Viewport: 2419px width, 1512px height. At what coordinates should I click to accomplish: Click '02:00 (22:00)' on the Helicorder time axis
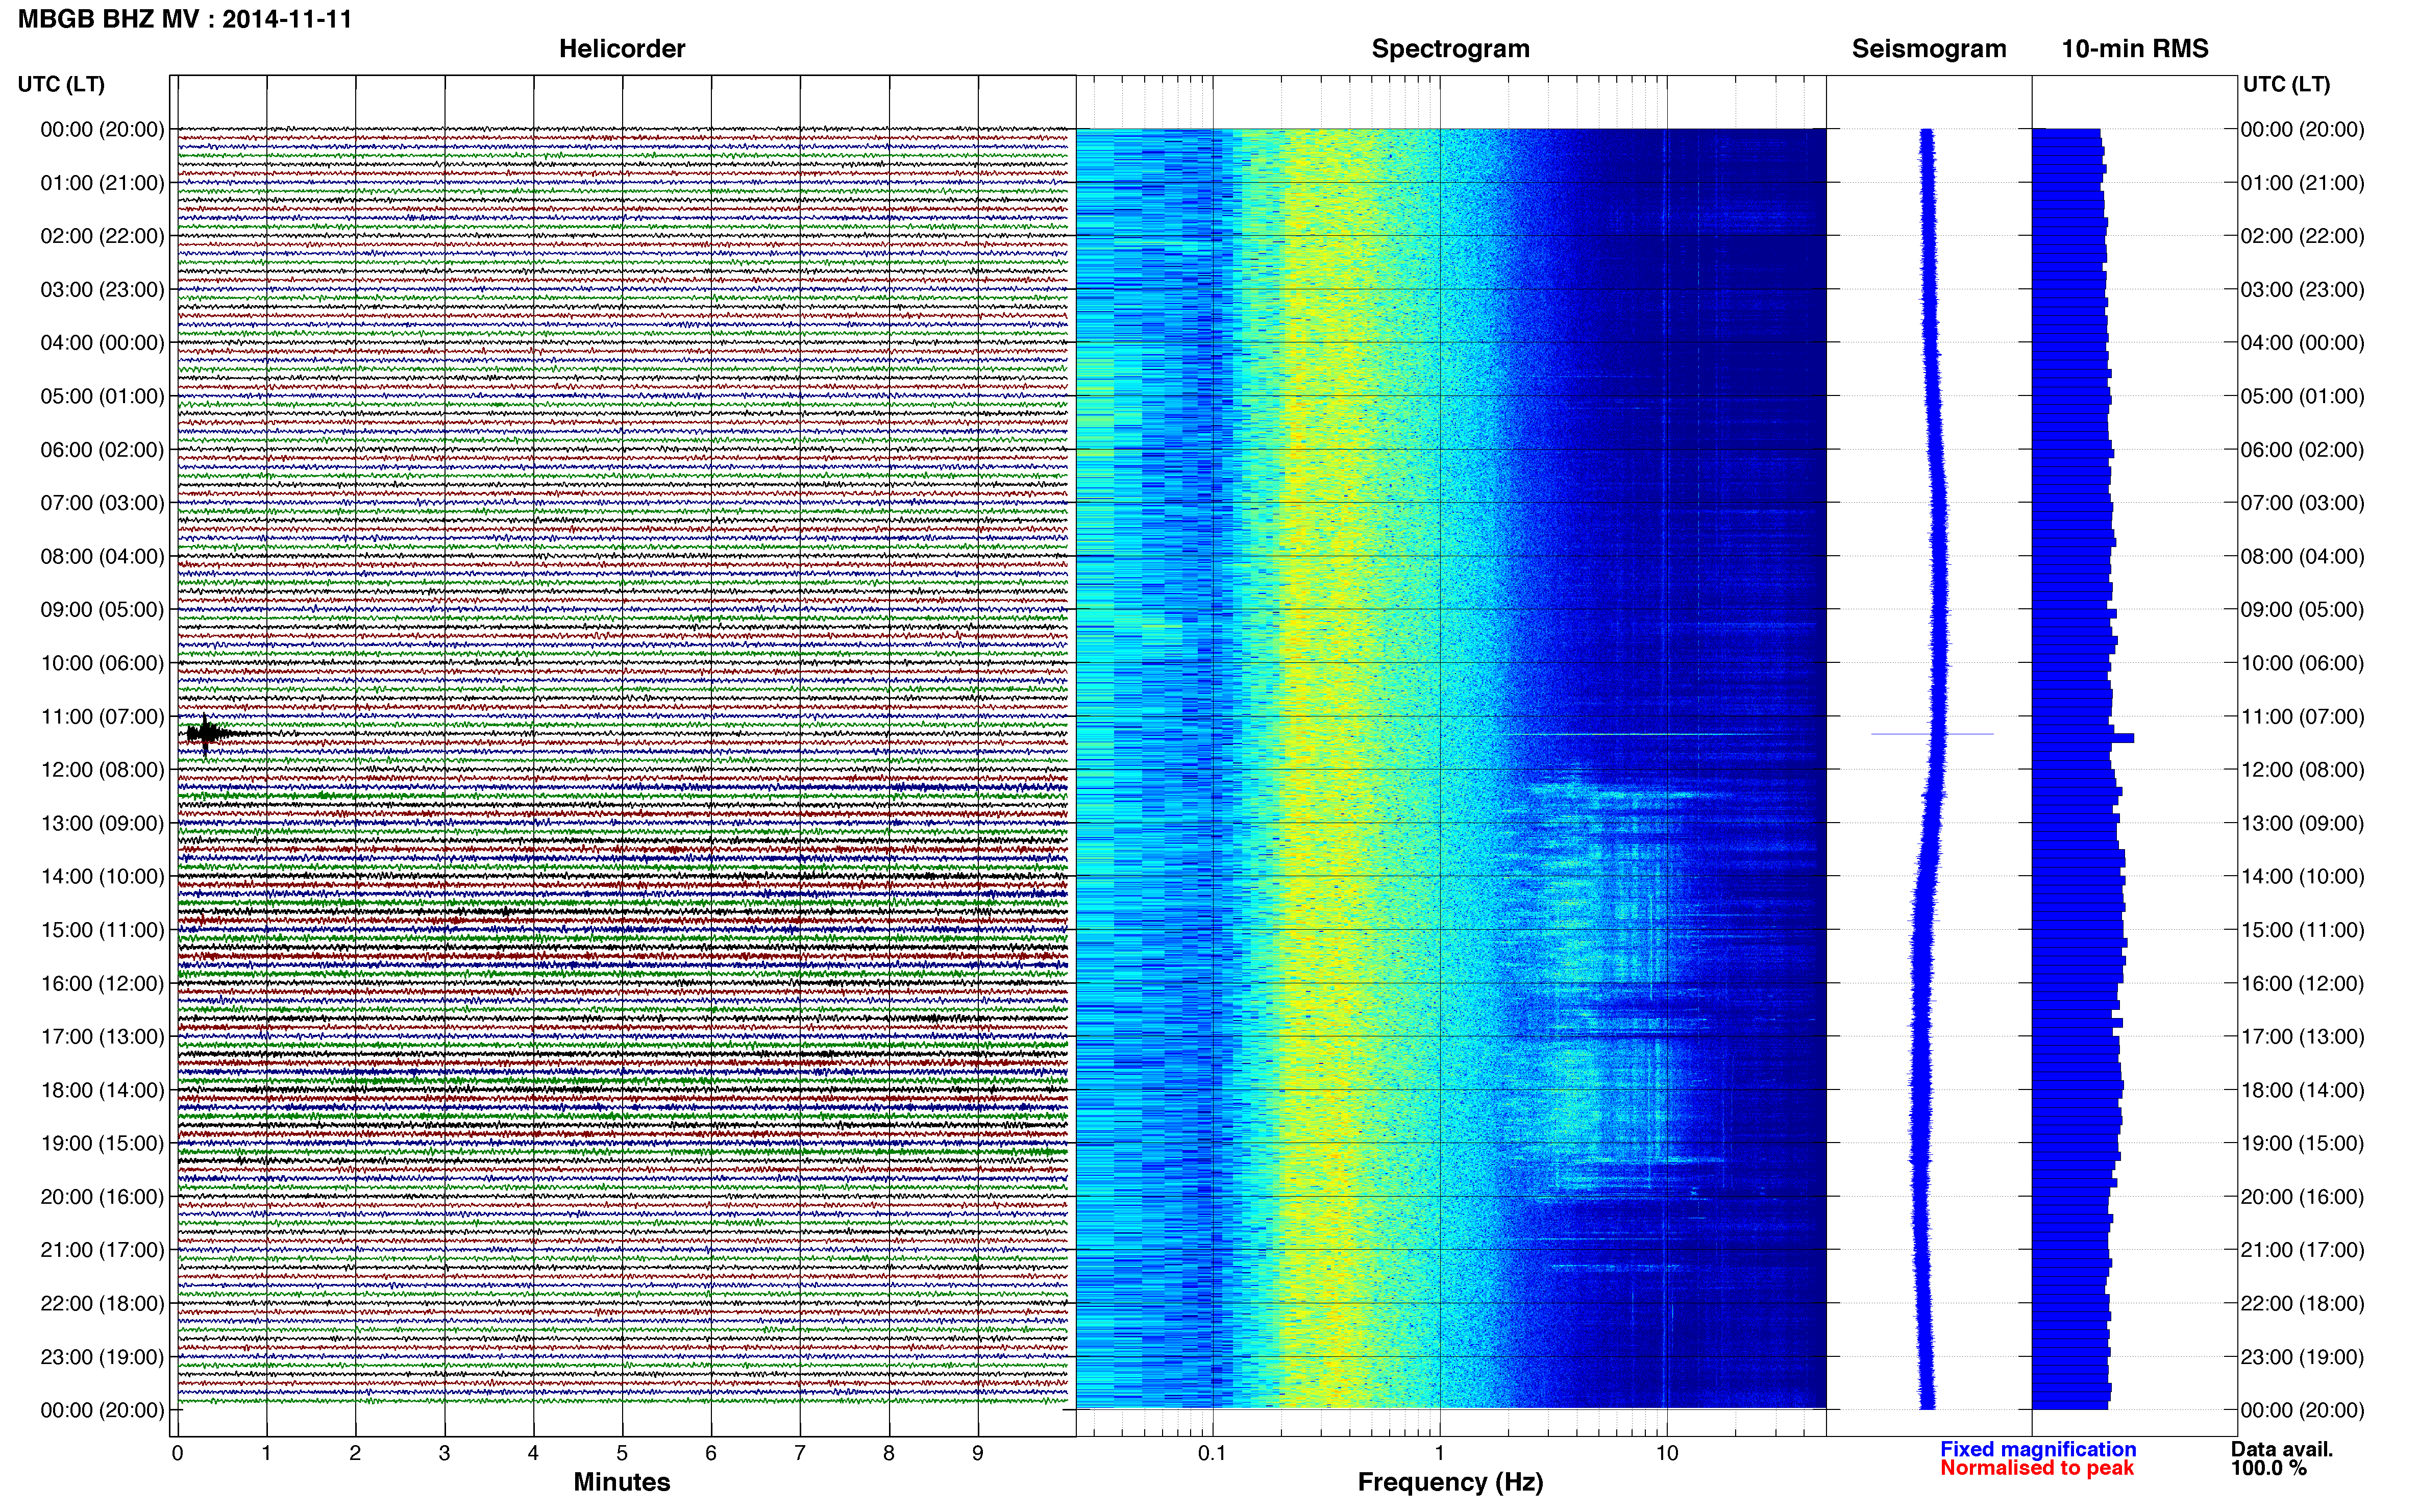click(102, 236)
